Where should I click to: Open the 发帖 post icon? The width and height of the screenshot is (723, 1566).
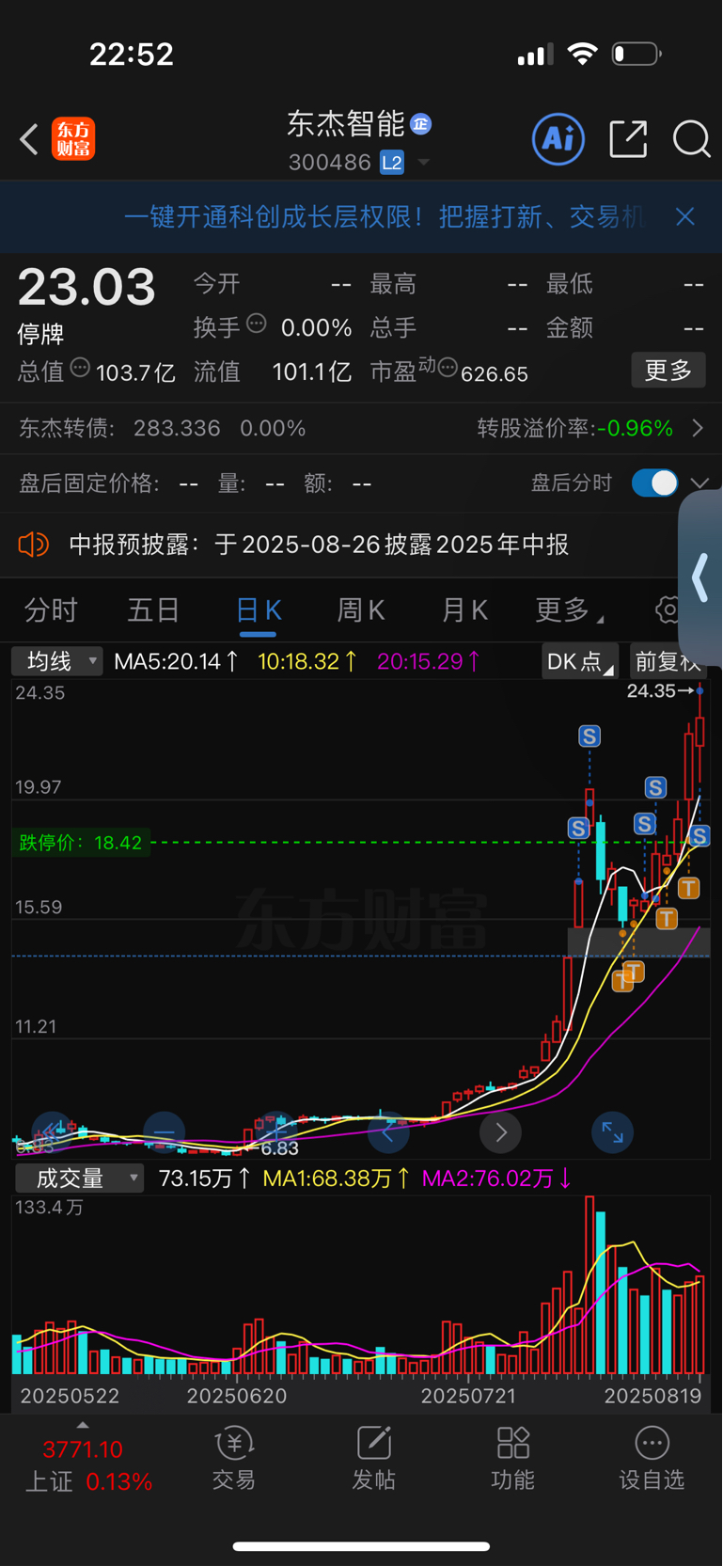(x=373, y=1459)
